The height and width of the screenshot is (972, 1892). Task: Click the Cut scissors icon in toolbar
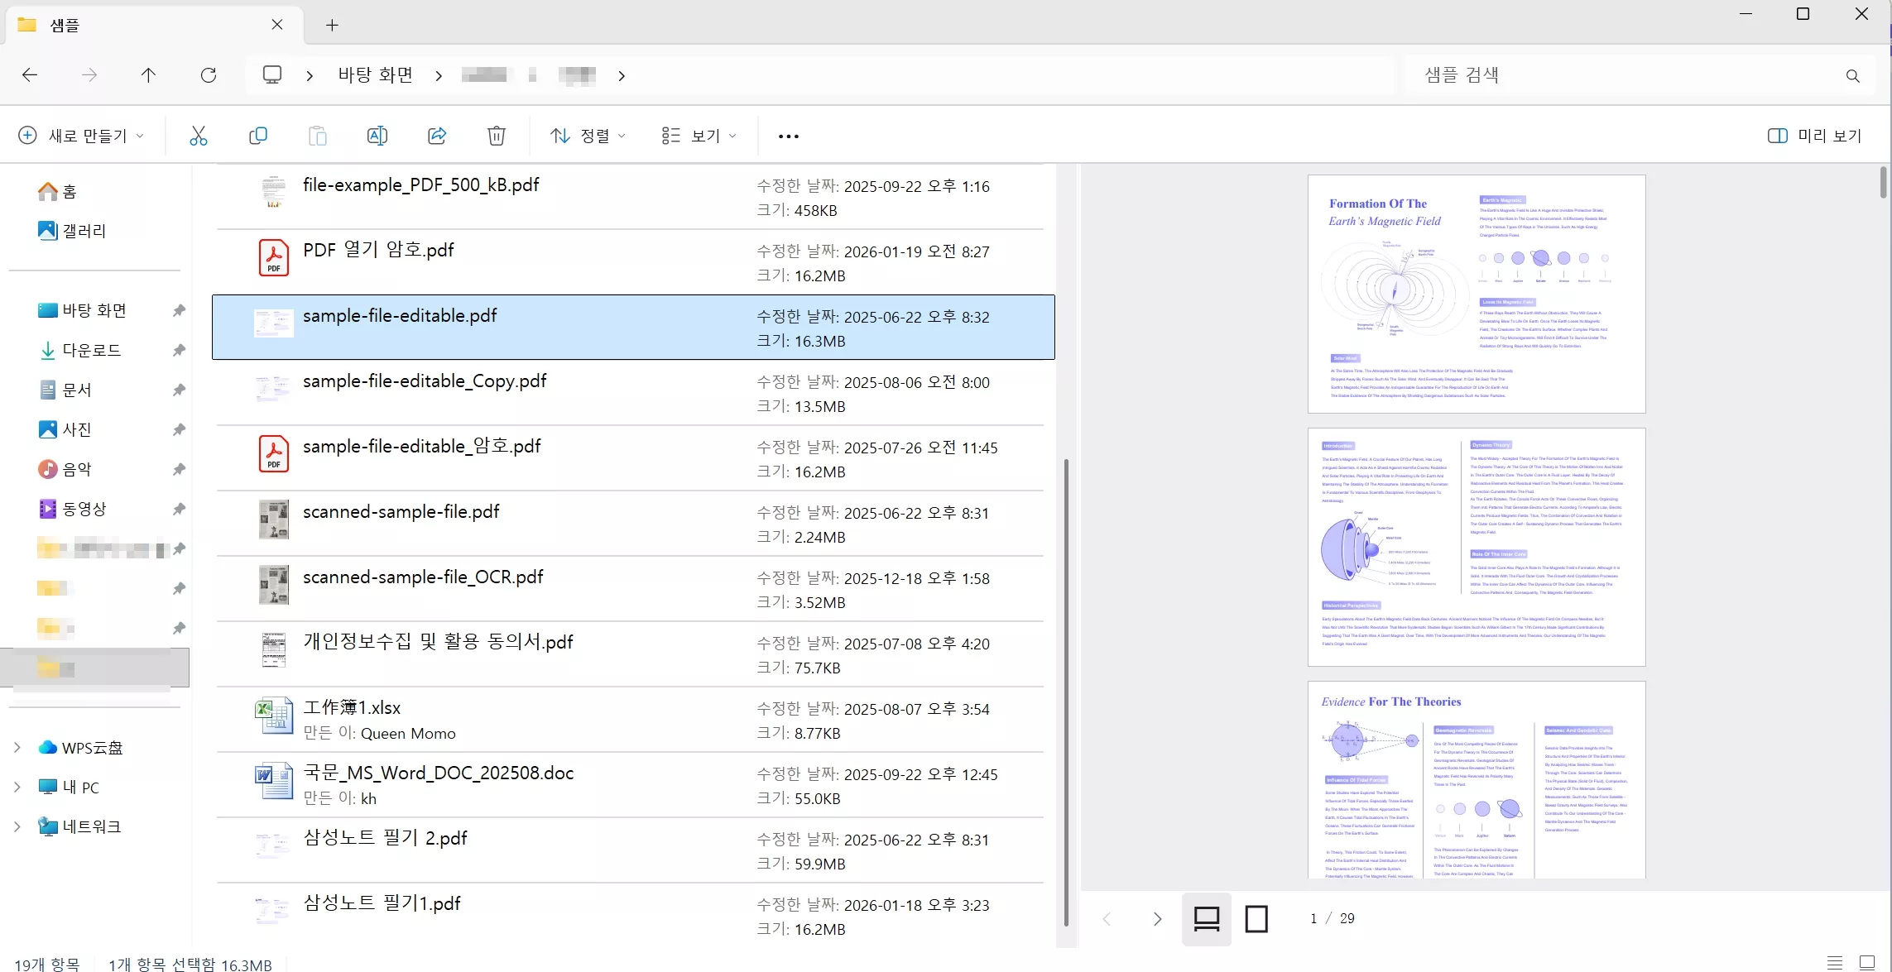199,136
